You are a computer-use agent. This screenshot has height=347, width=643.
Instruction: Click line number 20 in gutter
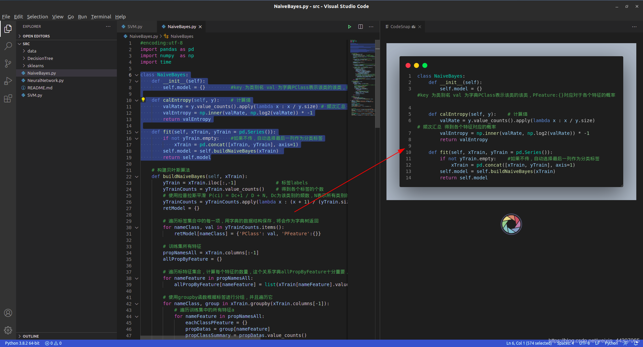(129, 164)
